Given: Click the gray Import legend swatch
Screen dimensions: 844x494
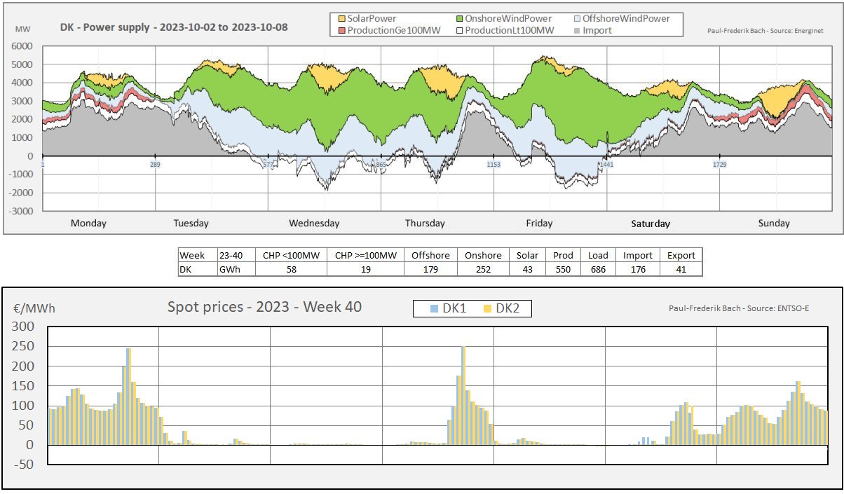Looking at the screenshot, I should (578, 30).
